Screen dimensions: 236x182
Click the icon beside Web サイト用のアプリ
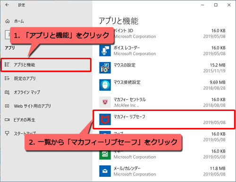pos(7,106)
